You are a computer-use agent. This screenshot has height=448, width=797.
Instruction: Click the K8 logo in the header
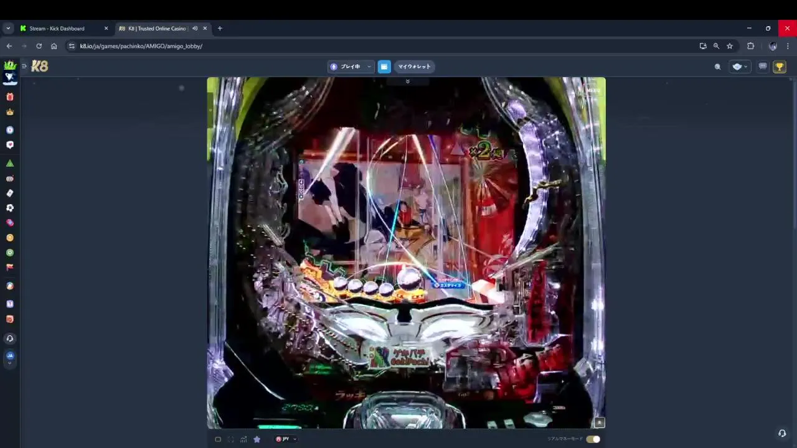40,66
